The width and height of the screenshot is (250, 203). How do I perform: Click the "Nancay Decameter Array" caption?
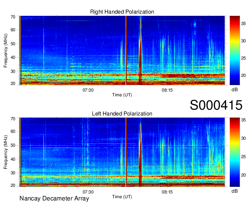[54, 199]
